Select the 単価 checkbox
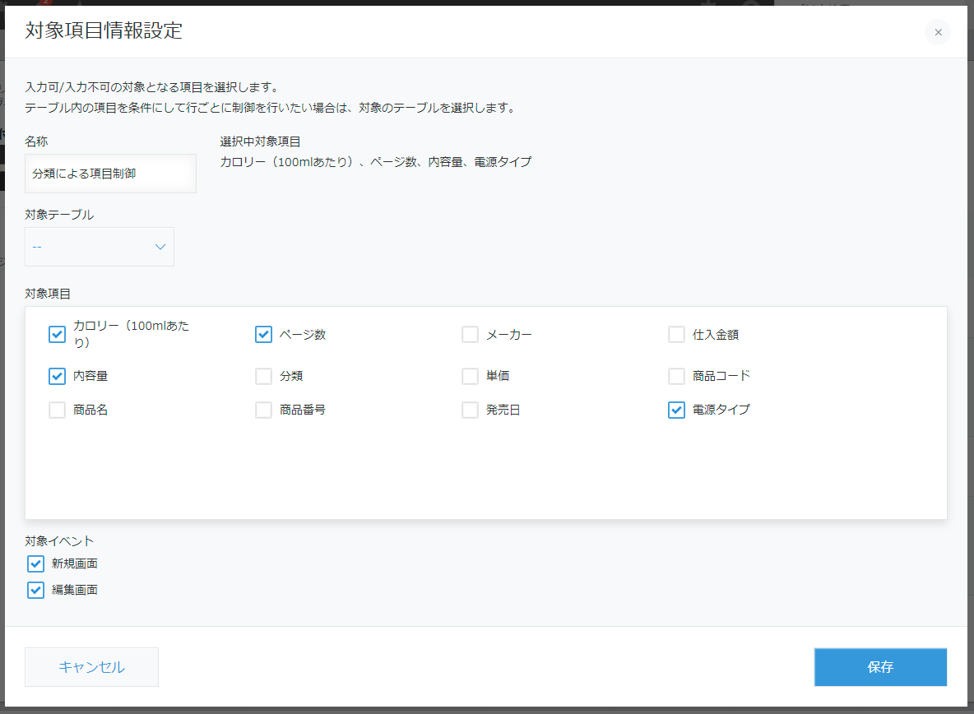The width and height of the screenshot is (974, 714). (x=471, y=376)
